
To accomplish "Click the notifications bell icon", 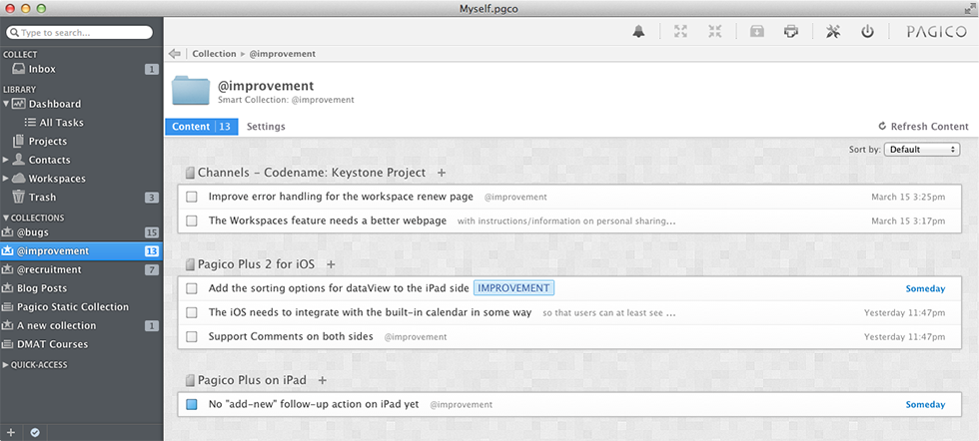I will pos(638,32).
